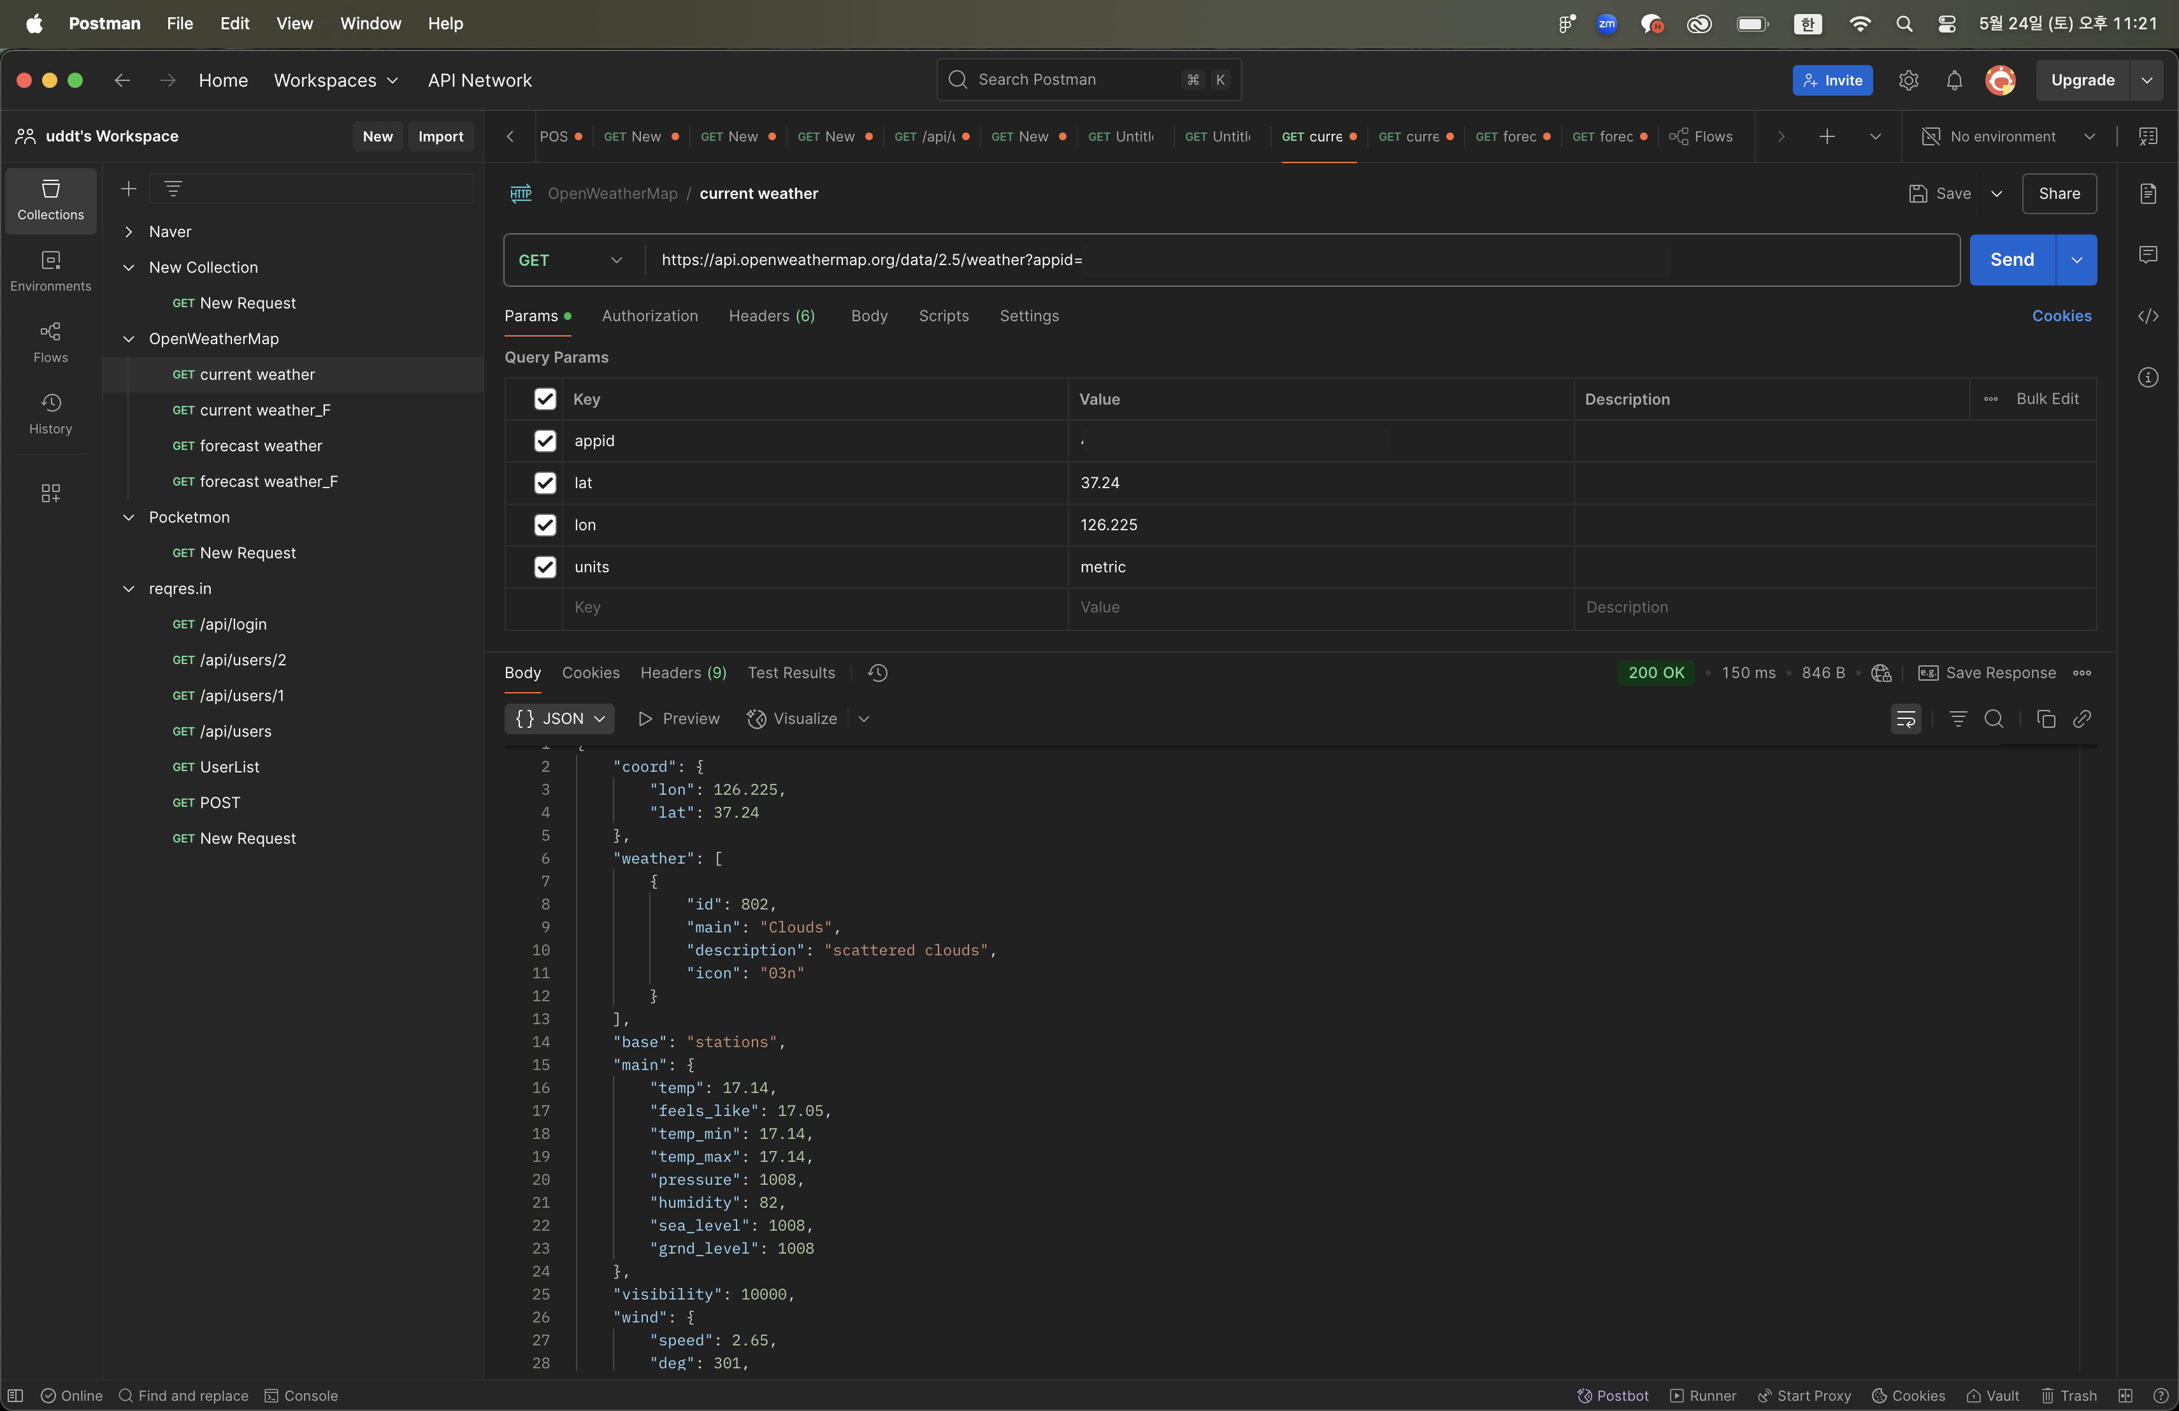Open the request comments icon
Screen dimensions: 2179x1411
point(2148,254)
